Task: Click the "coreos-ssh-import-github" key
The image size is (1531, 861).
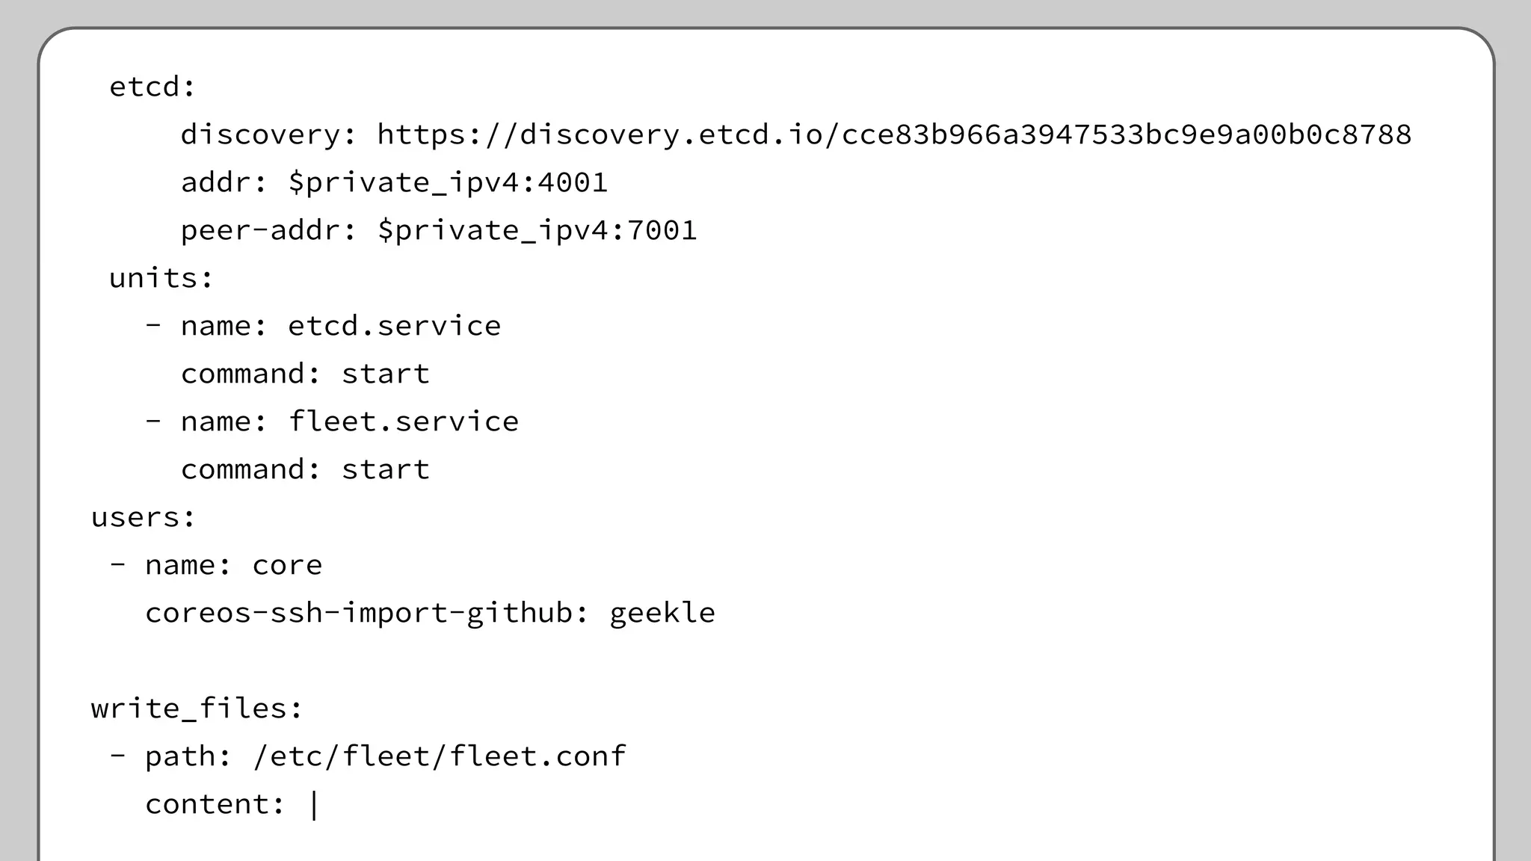Action: point(359,614)
